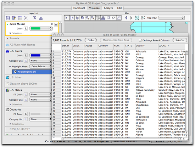Click the Find... button
Viewport: 195px width, 147px height.
click(x=91, y=40)
